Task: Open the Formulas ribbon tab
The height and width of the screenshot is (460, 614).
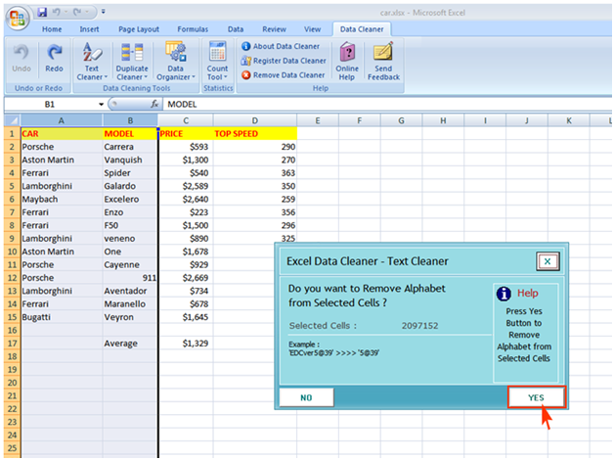Action: (193, 29)
